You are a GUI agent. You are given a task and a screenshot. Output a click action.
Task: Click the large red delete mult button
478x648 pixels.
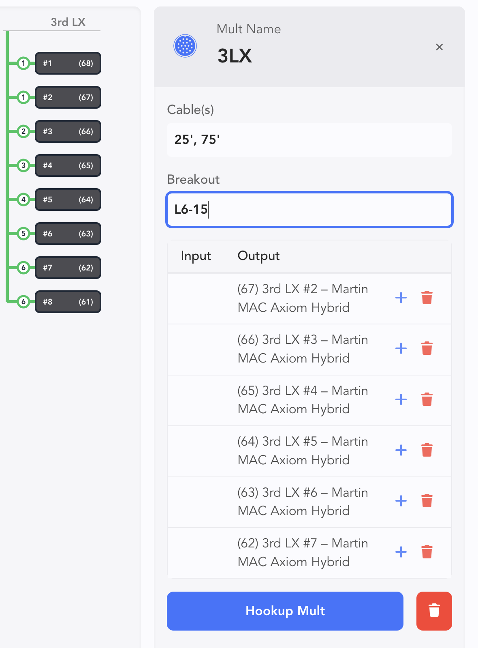click(434, 611)
